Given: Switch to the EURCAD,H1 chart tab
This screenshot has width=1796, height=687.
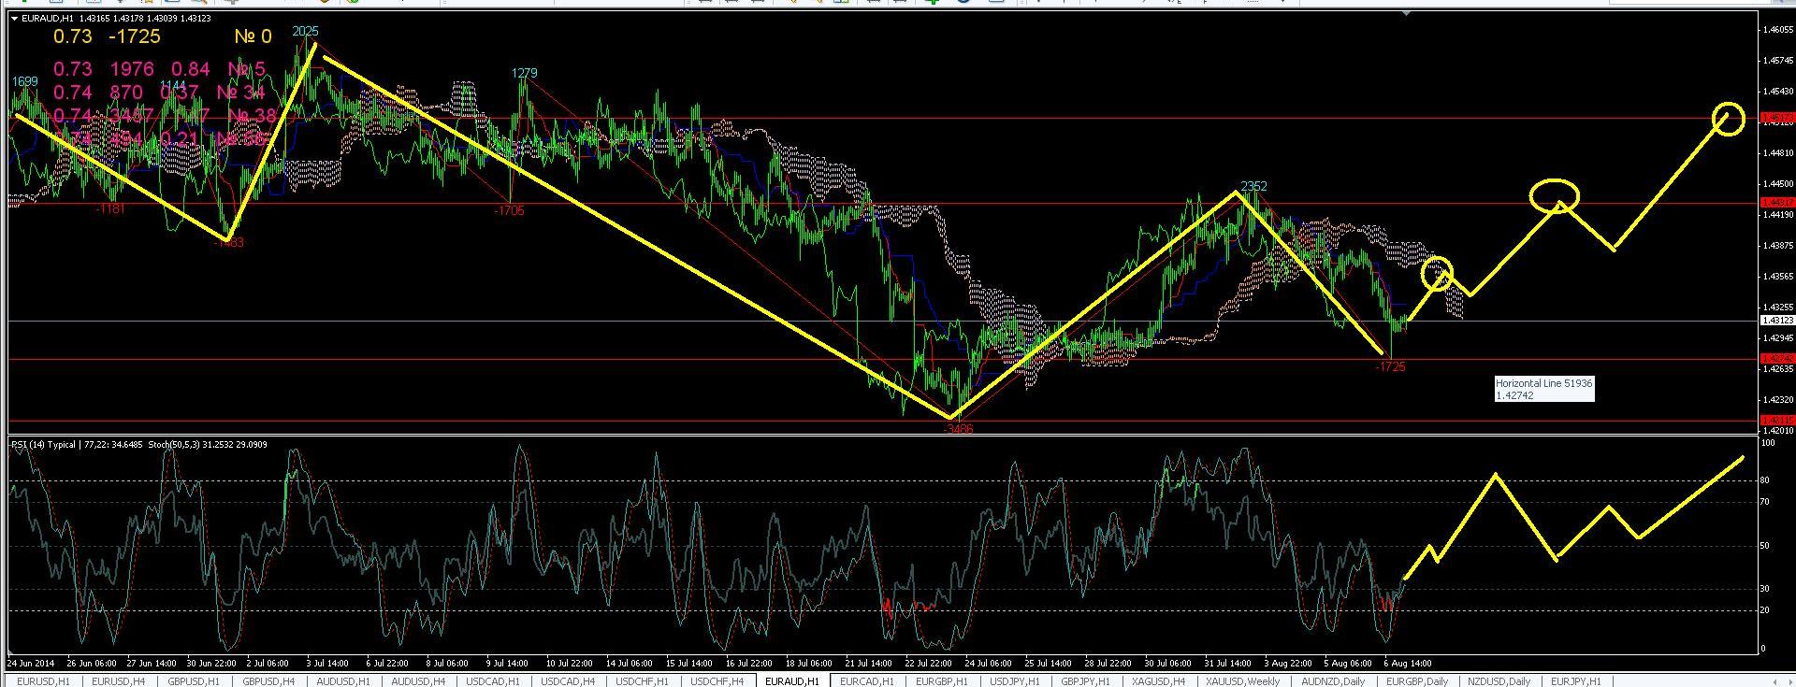Looking at the screenshot, I should click(x=866, y=681).
